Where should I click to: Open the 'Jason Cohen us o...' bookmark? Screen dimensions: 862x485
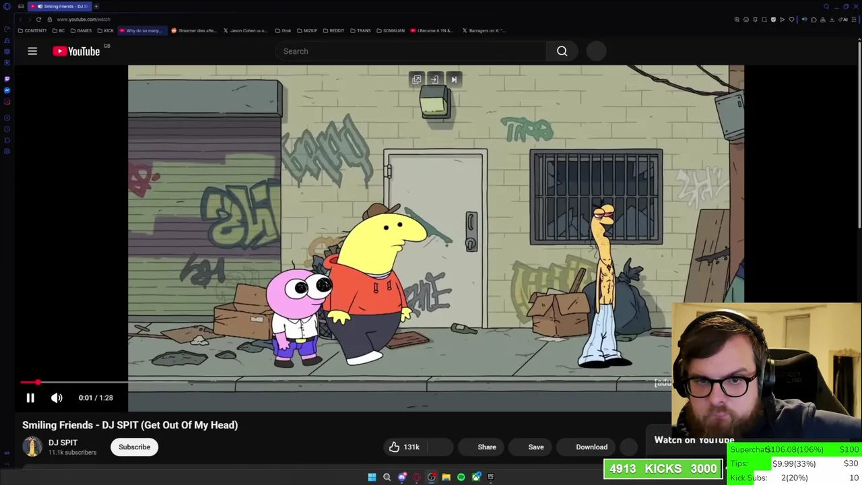(244, 30)
